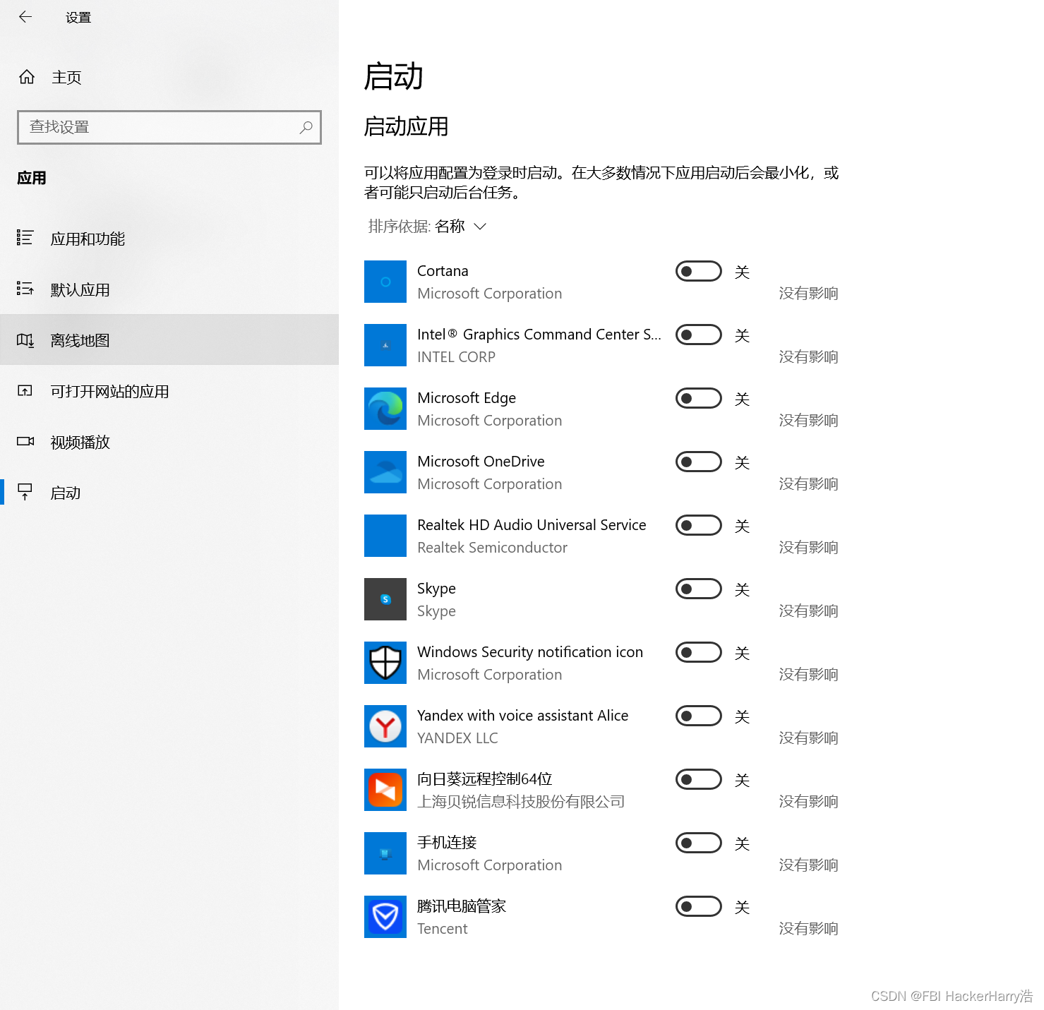Click the Yandex app icon
The width and height of the screenshot is (1044, 1010).
385,726
